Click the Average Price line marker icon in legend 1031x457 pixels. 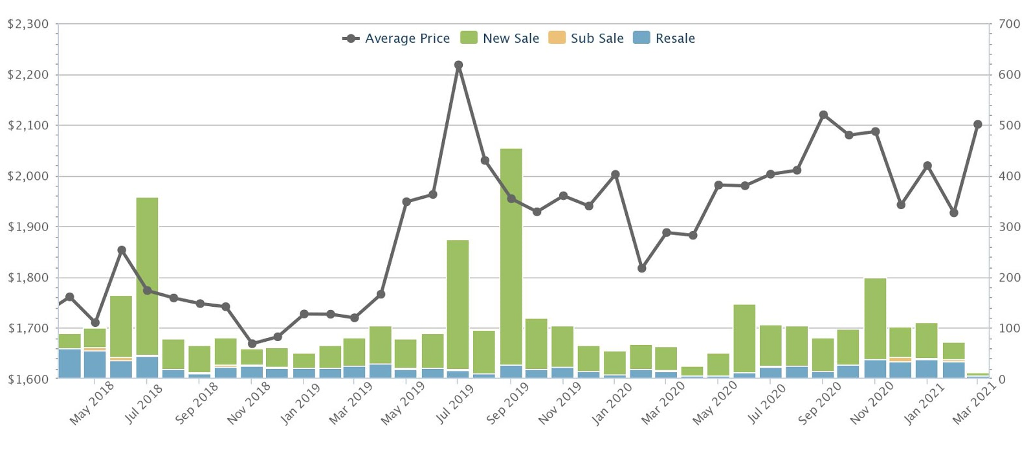351,39
